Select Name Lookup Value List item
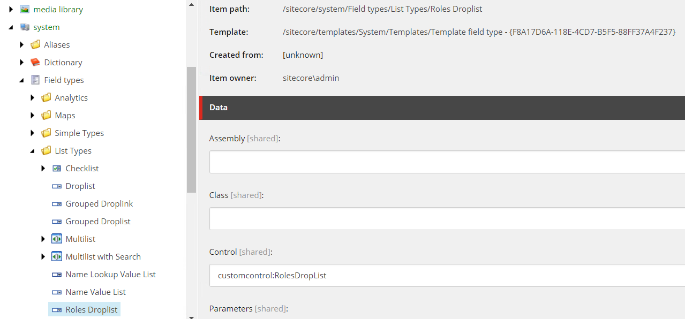 110,274
